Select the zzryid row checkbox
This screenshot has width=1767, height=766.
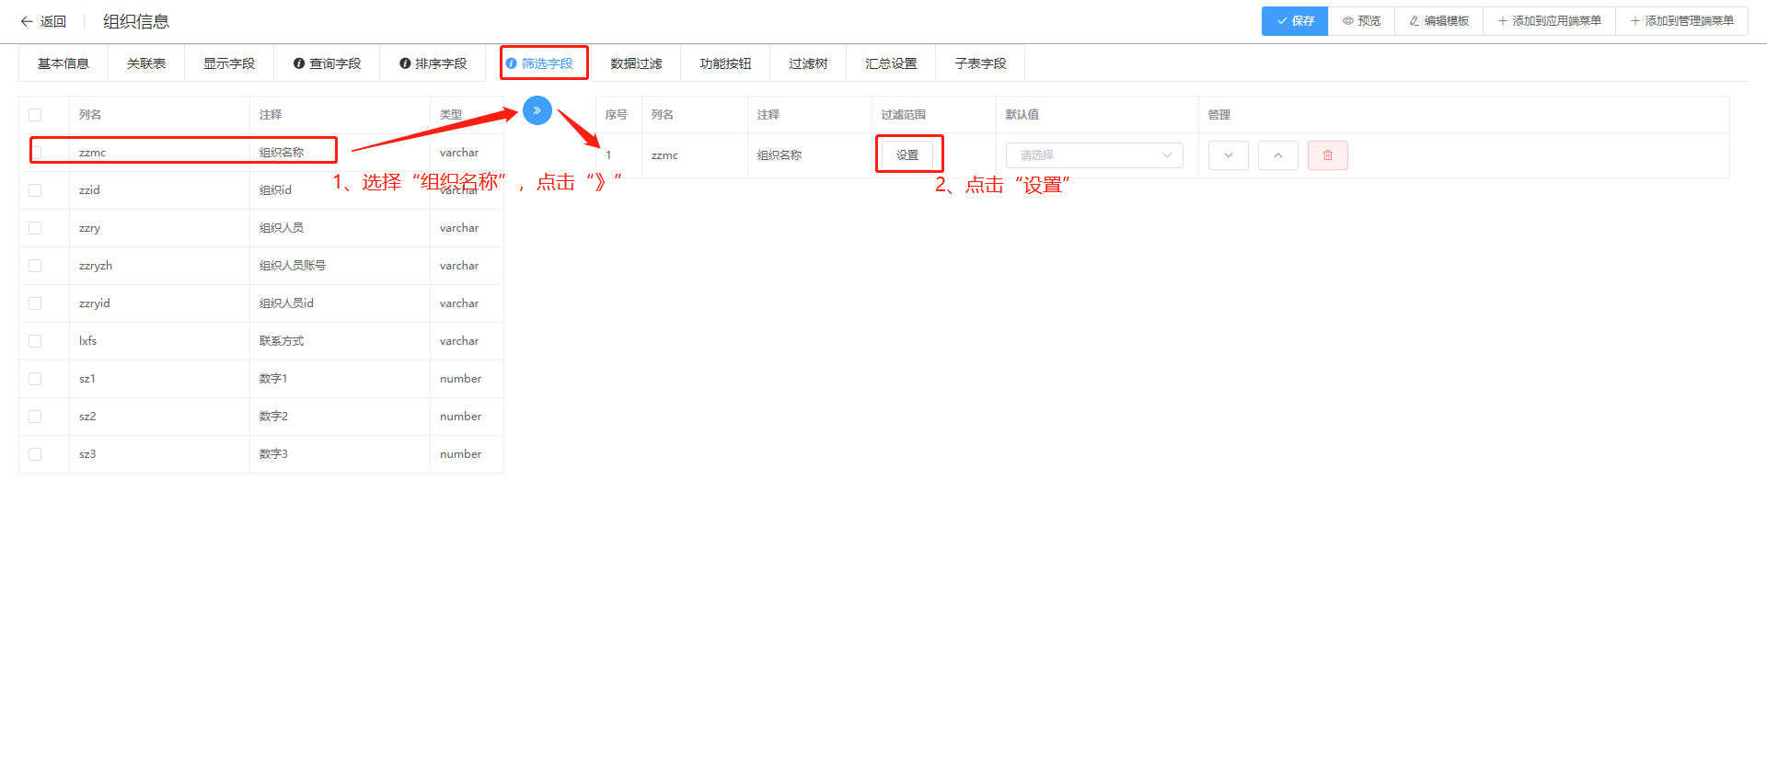click(x=35, y=303)
